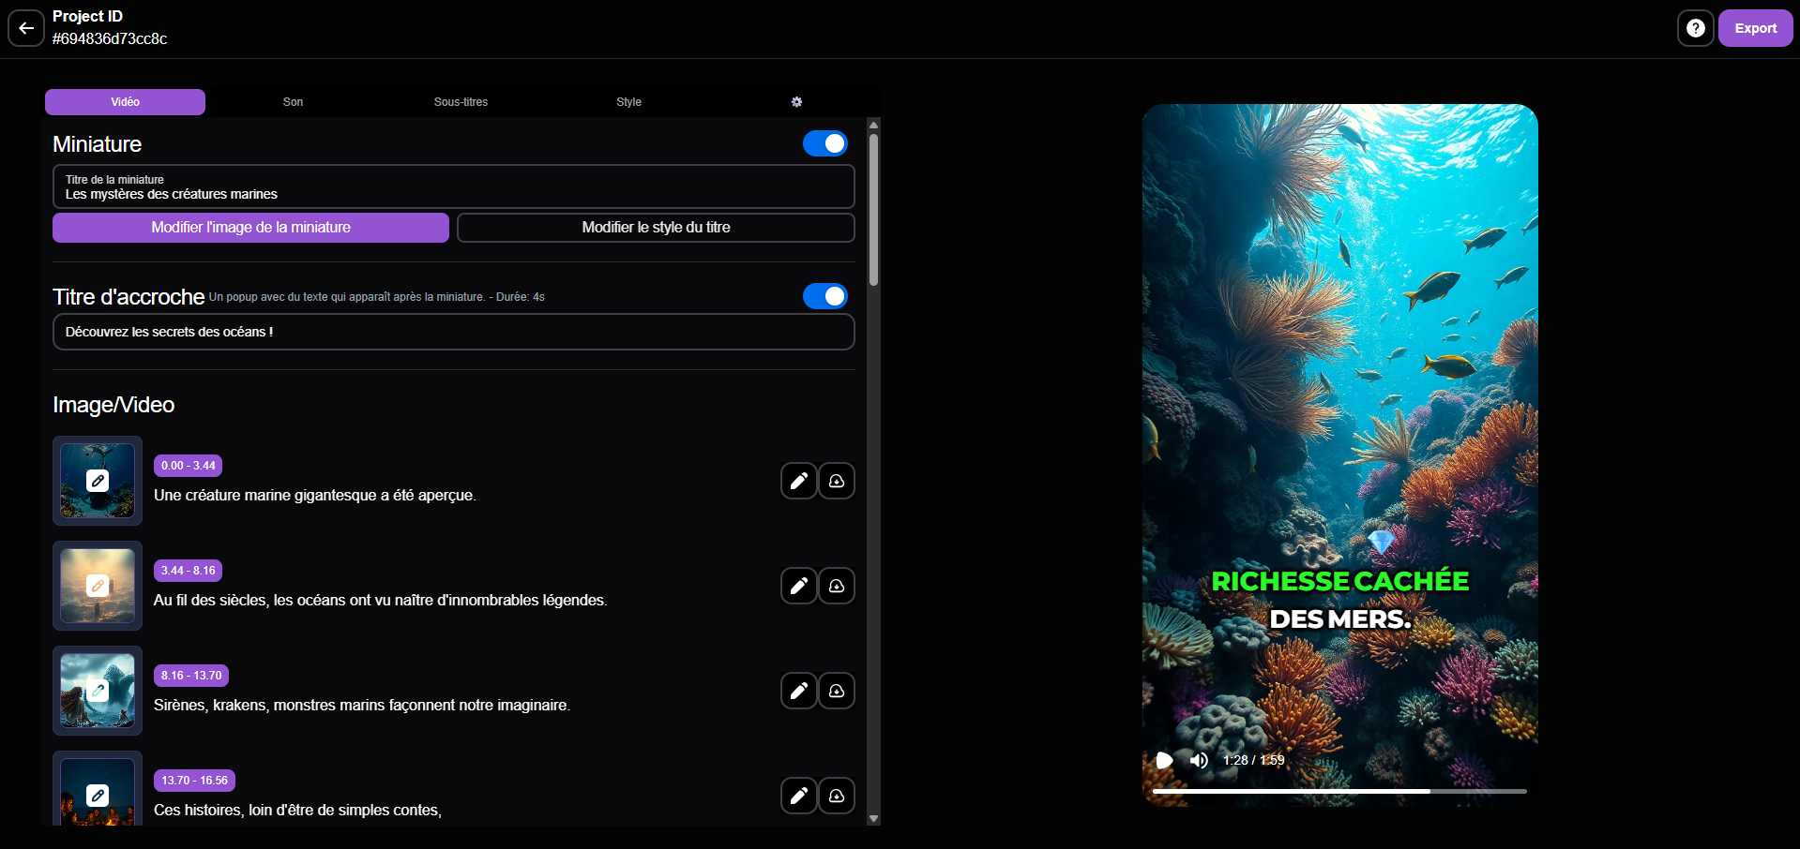Click download icon for the 8.16 - 13.70 clip
This screenshot has height=849, width=1800.
836,691
